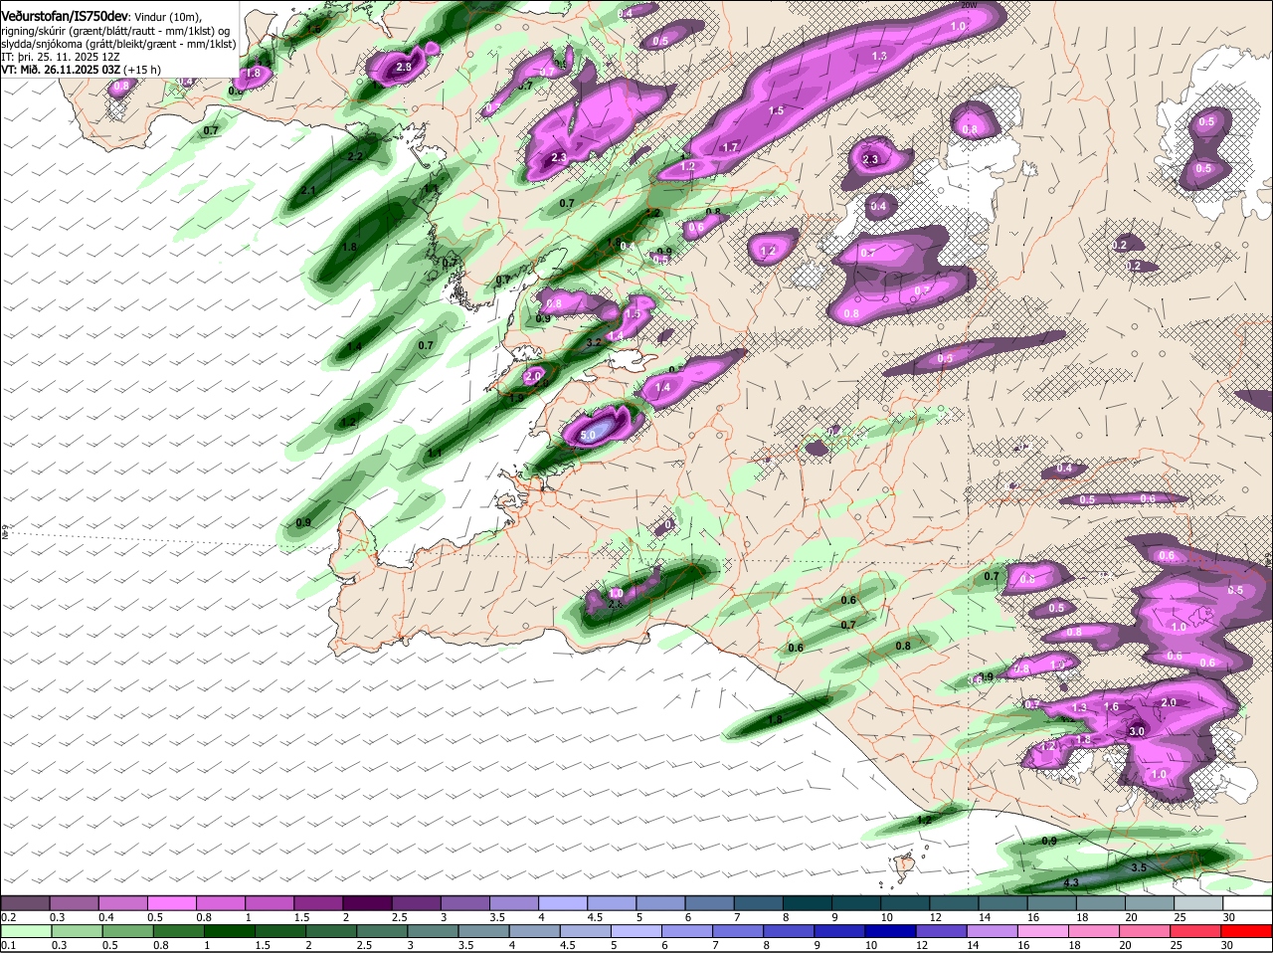Select the 4 swatch in the upper purple legend
The width and height of the screenshot is (1273, 953).
(563, 902)
